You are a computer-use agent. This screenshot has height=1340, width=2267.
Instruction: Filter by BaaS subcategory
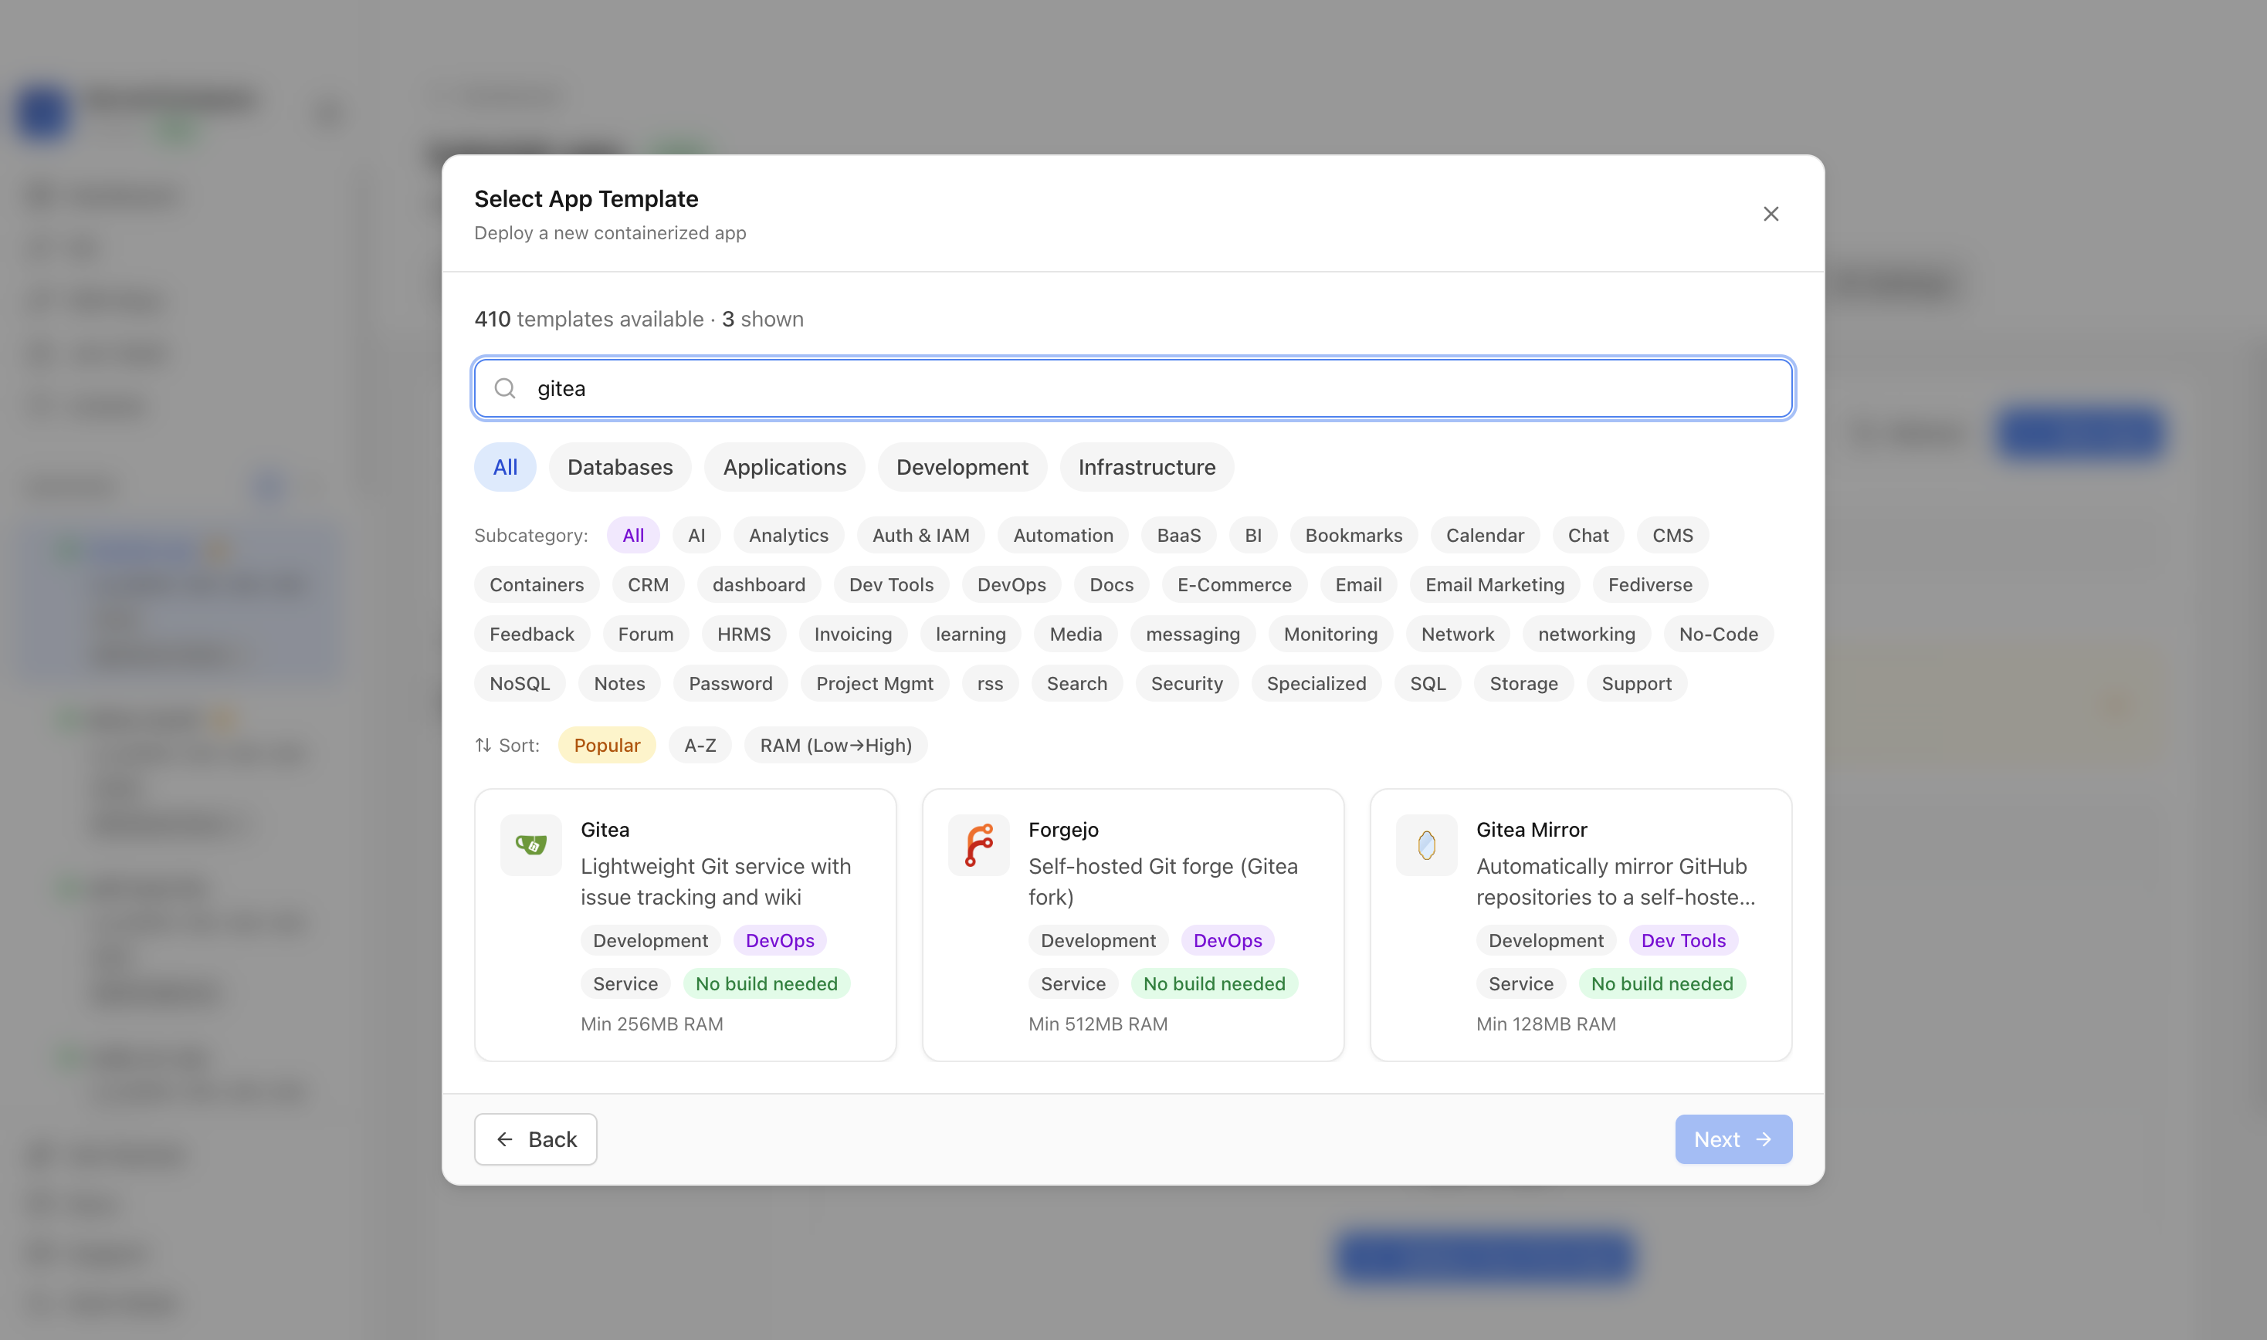tap(1178, 536)
